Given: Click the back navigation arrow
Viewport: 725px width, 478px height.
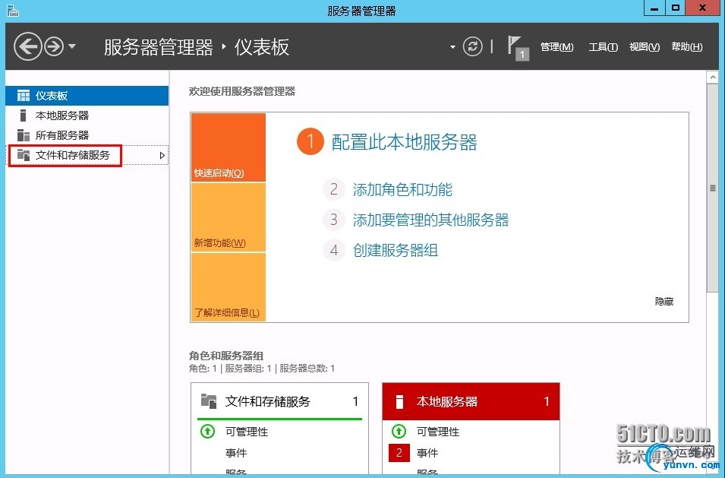Looking at the screenshot, I should 28,46.
